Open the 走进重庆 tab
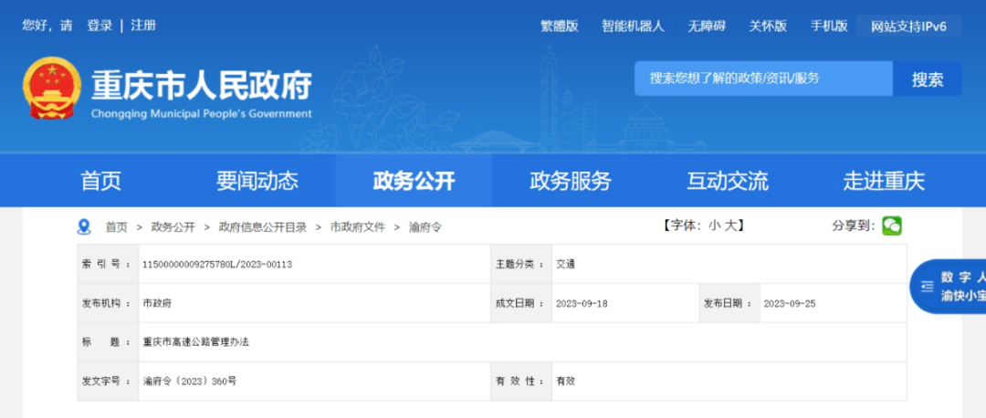The height and width of the screenshot is (418, 986). point(884,181)
